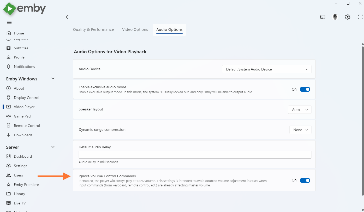Collapse the Server section chevron

pos(53,147)
